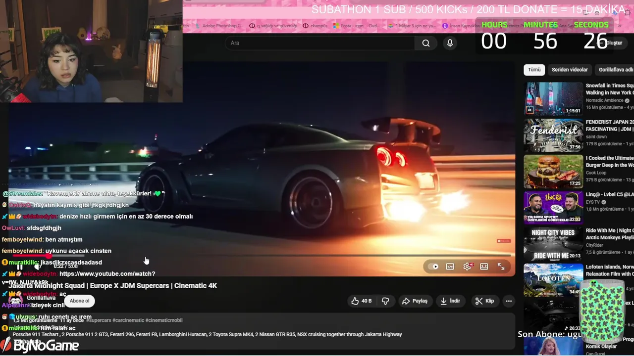Select the Gorillaflava adlı chip
The image size is (634, 356).
pos(615,70)
